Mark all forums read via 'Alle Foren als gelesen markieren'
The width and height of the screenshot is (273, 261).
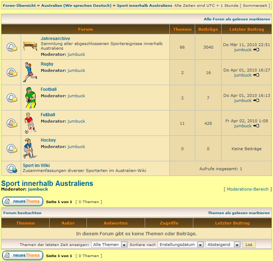[237, 19]
